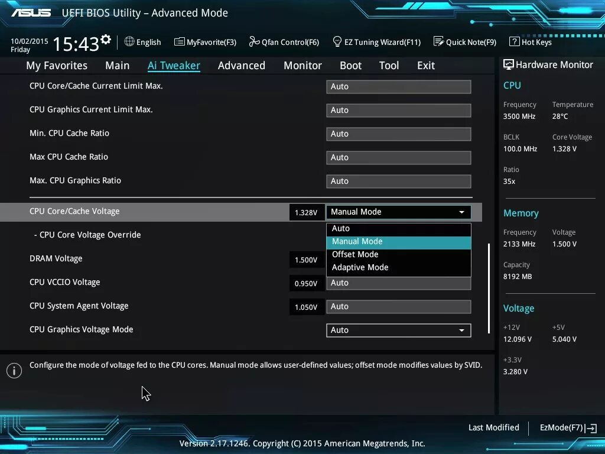Click the ASUS logo
The image size is (605, 454).
[31, 13]
